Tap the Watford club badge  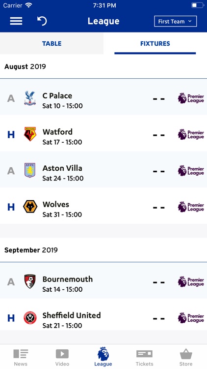[x=30, y=134]
